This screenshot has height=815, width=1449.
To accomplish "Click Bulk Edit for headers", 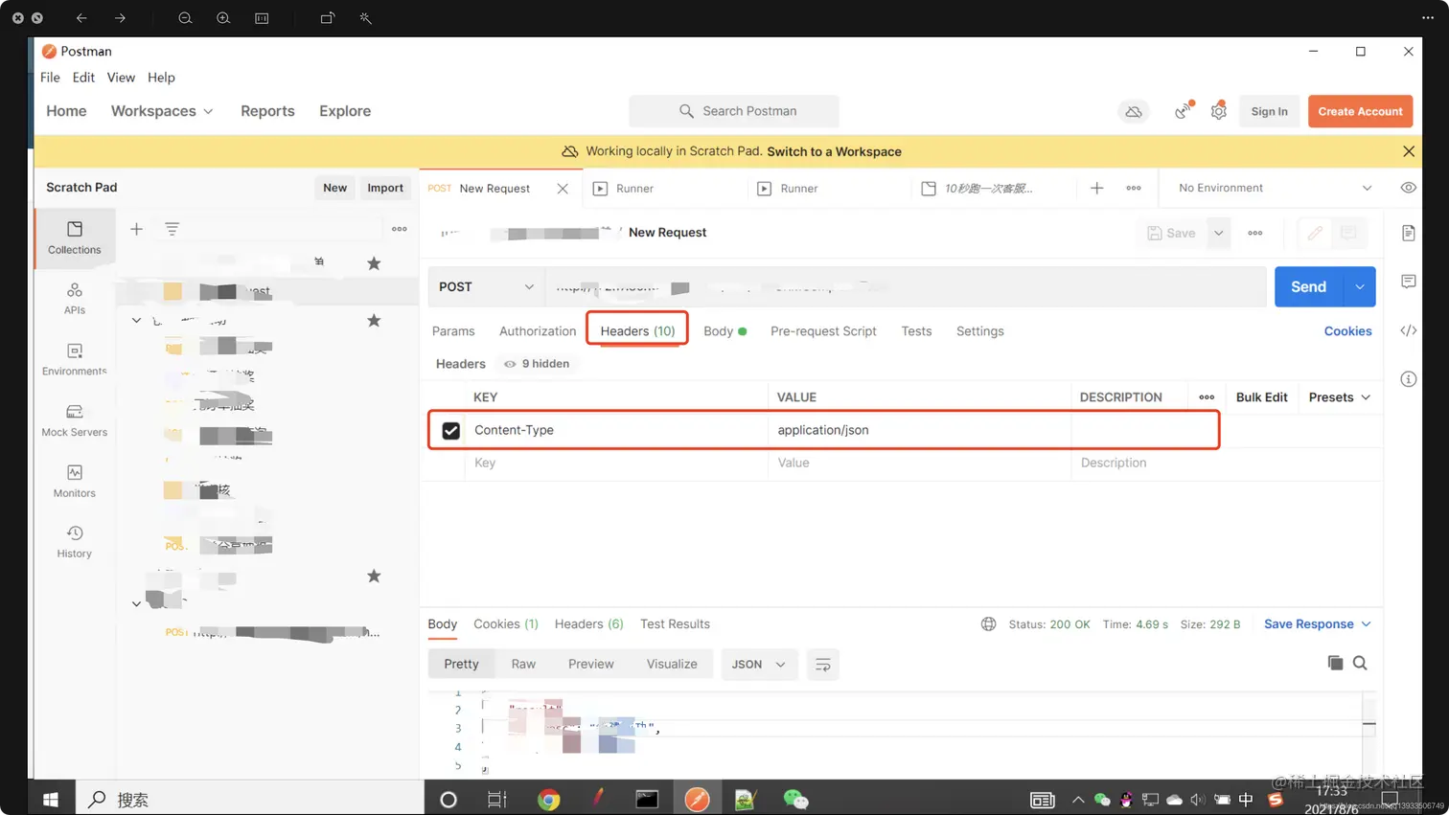I will point(1261,397).
